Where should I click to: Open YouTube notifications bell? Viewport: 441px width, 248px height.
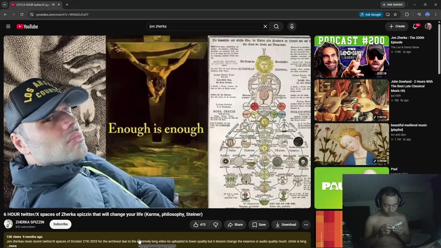click(416, 27)
